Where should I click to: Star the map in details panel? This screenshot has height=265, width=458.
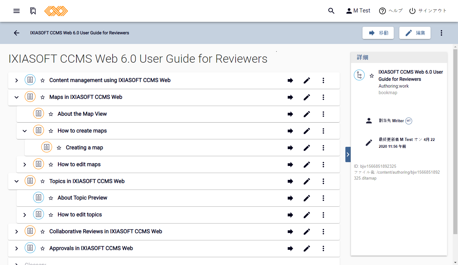pos(372,75)
